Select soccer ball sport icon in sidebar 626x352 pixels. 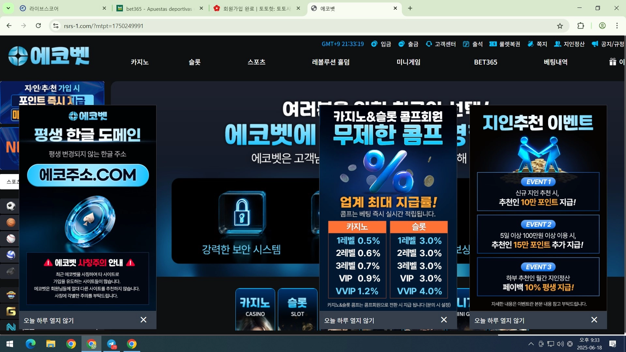tap(11, 206)
